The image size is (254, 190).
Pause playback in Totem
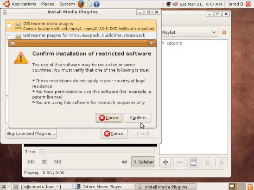(x=44, y=162)
